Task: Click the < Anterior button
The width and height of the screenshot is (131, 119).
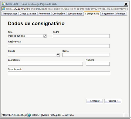Action: tap(95, 101)
